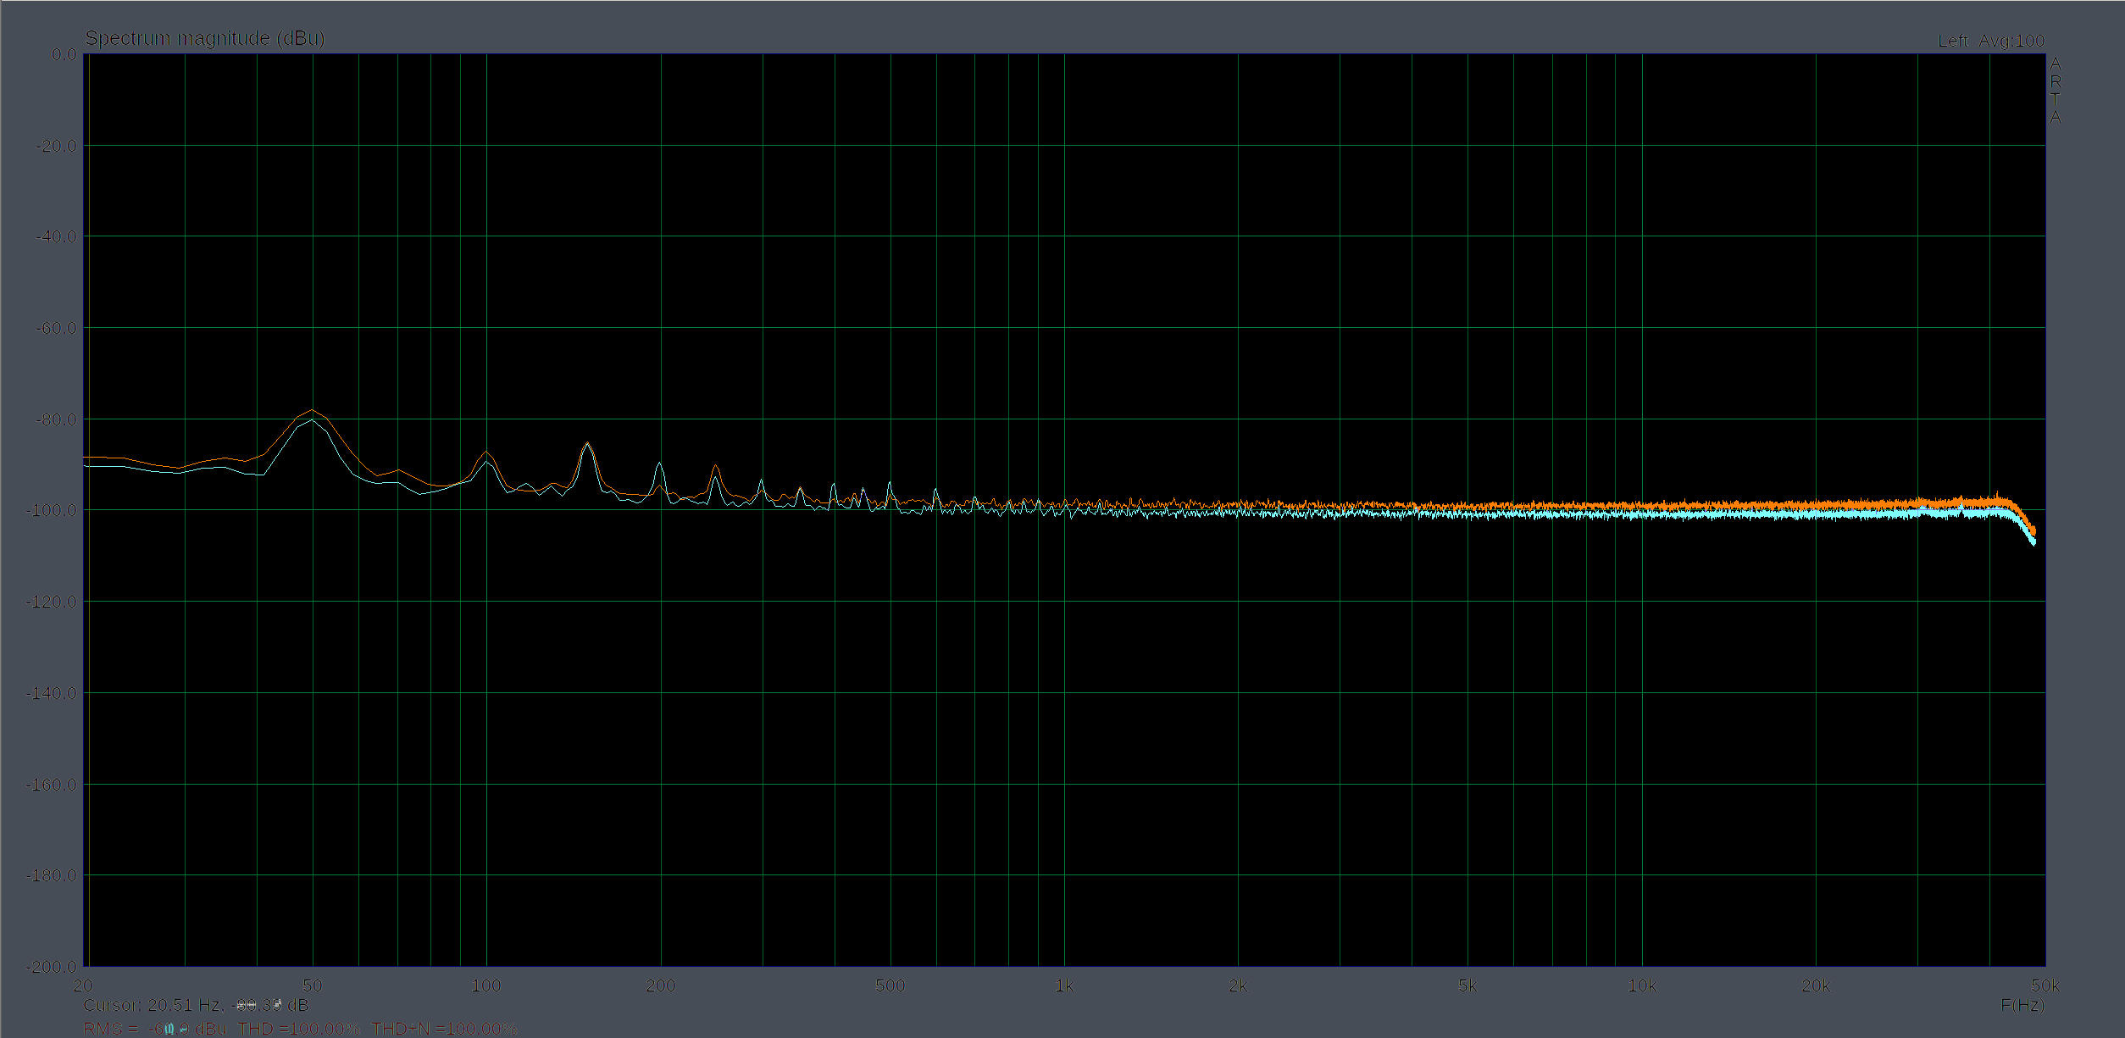The width and height of the screenshot is (2125, 1038).
Task: Click the '-60.0' y-axis label
Action: tap(56, 328)
